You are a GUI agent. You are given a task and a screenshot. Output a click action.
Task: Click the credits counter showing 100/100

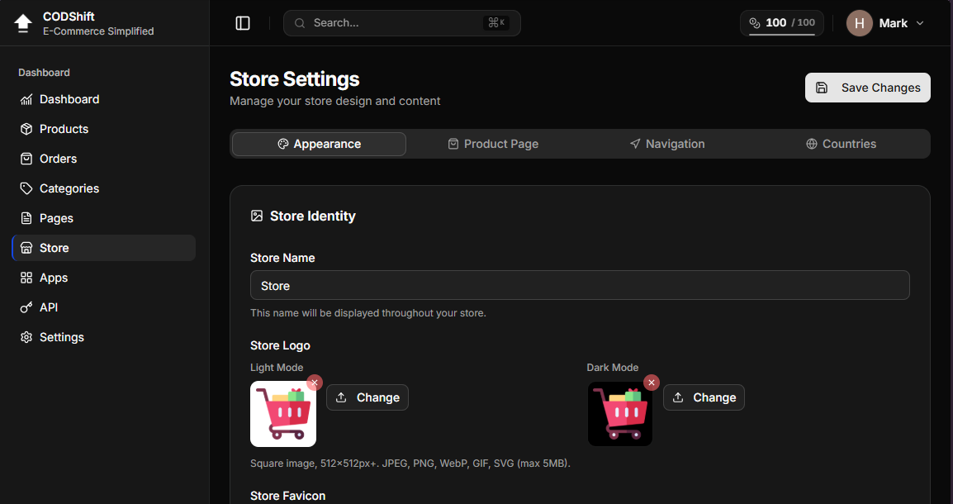pyautogui.click(x=781, y=23)
